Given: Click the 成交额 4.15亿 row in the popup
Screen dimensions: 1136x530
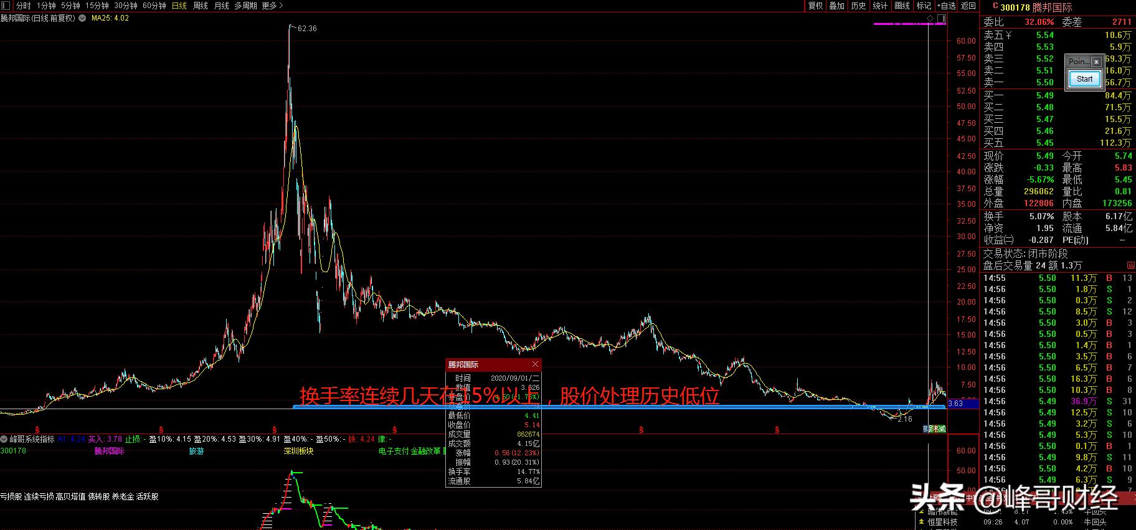Looking at the screenshot, I should (x=493, y=443).
